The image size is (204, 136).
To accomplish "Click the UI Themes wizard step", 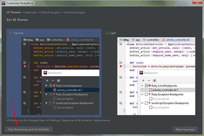I will [14, 12].
